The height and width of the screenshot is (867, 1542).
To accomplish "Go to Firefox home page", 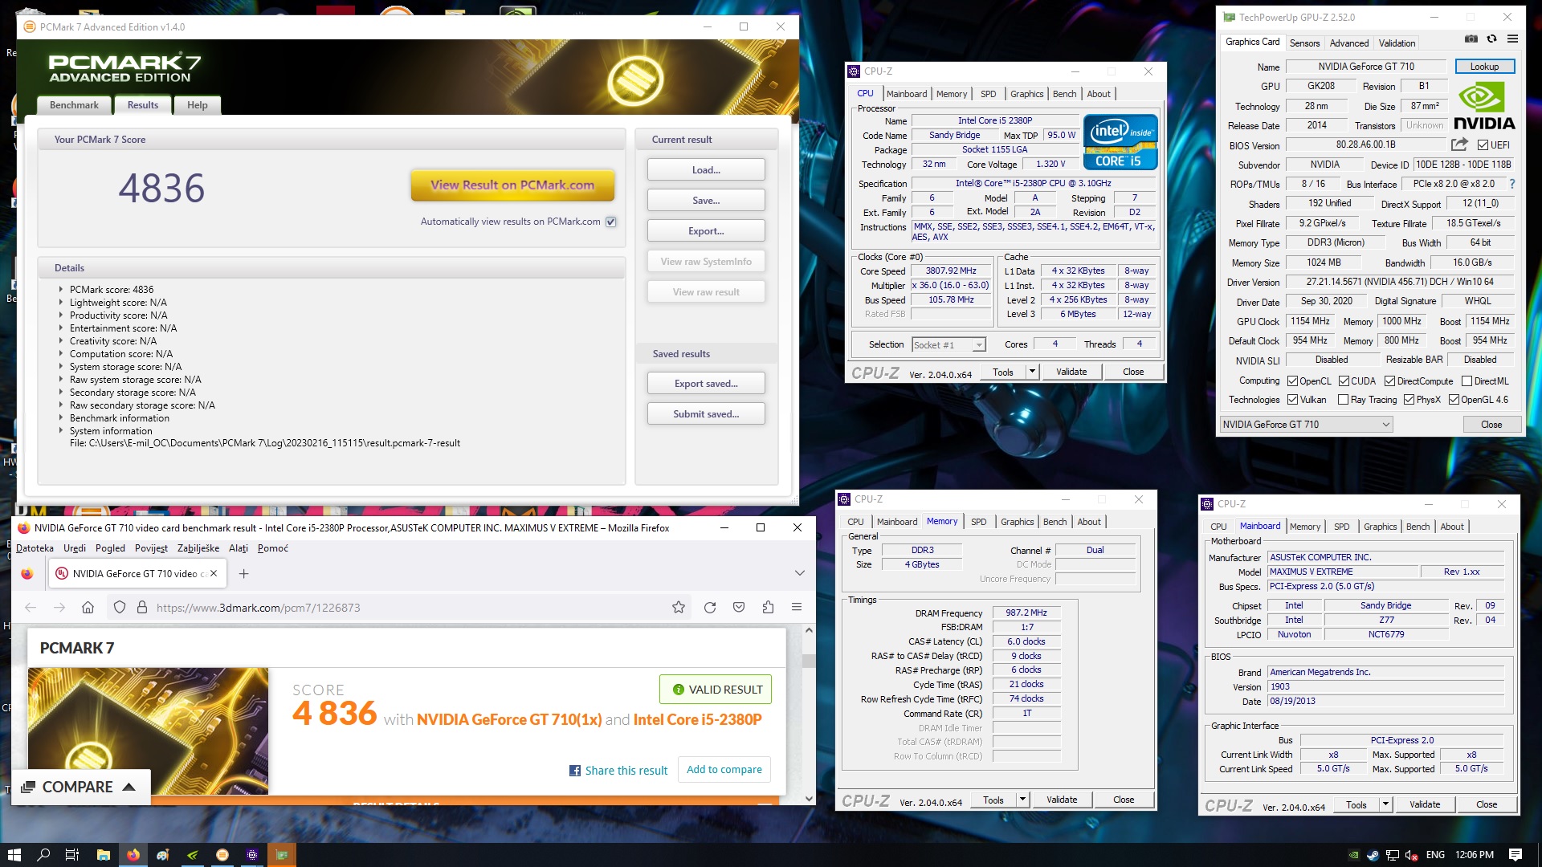I will [88, 608].
